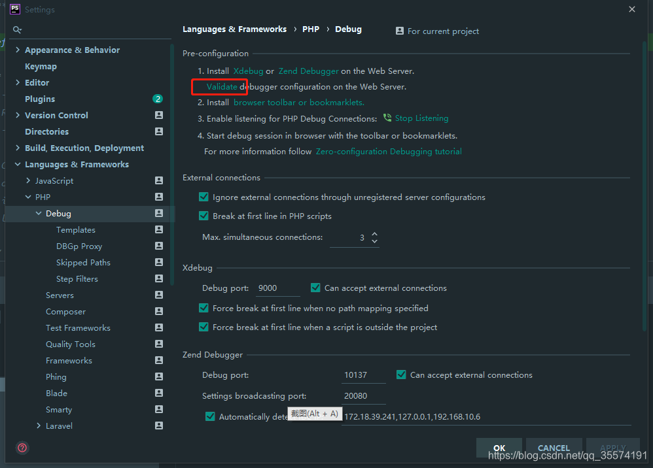Click the Xdebug install link
Viewport: 653px width, 468px height.
[x=248, y=71]
